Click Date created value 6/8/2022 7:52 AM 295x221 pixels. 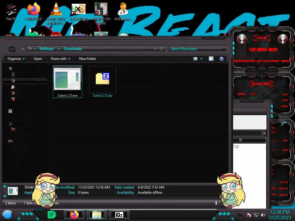[151, 187]
